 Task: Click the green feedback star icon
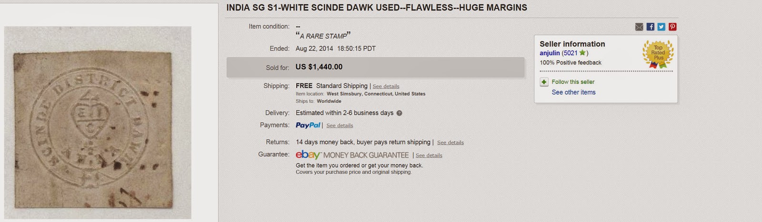tap(582, 53)
